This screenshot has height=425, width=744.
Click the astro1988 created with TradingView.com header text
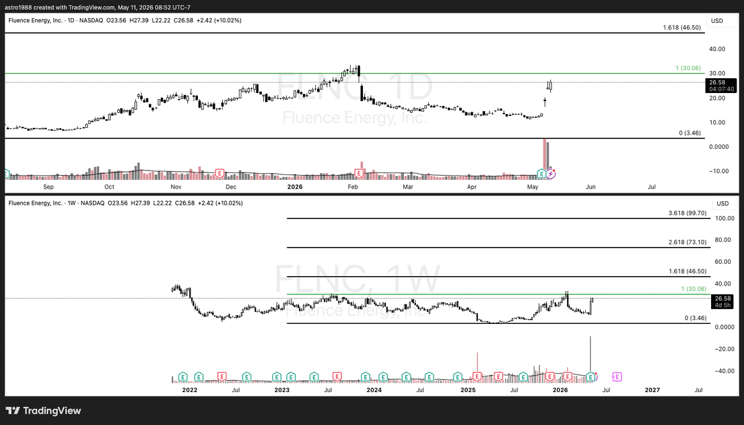tap(97, 7)
